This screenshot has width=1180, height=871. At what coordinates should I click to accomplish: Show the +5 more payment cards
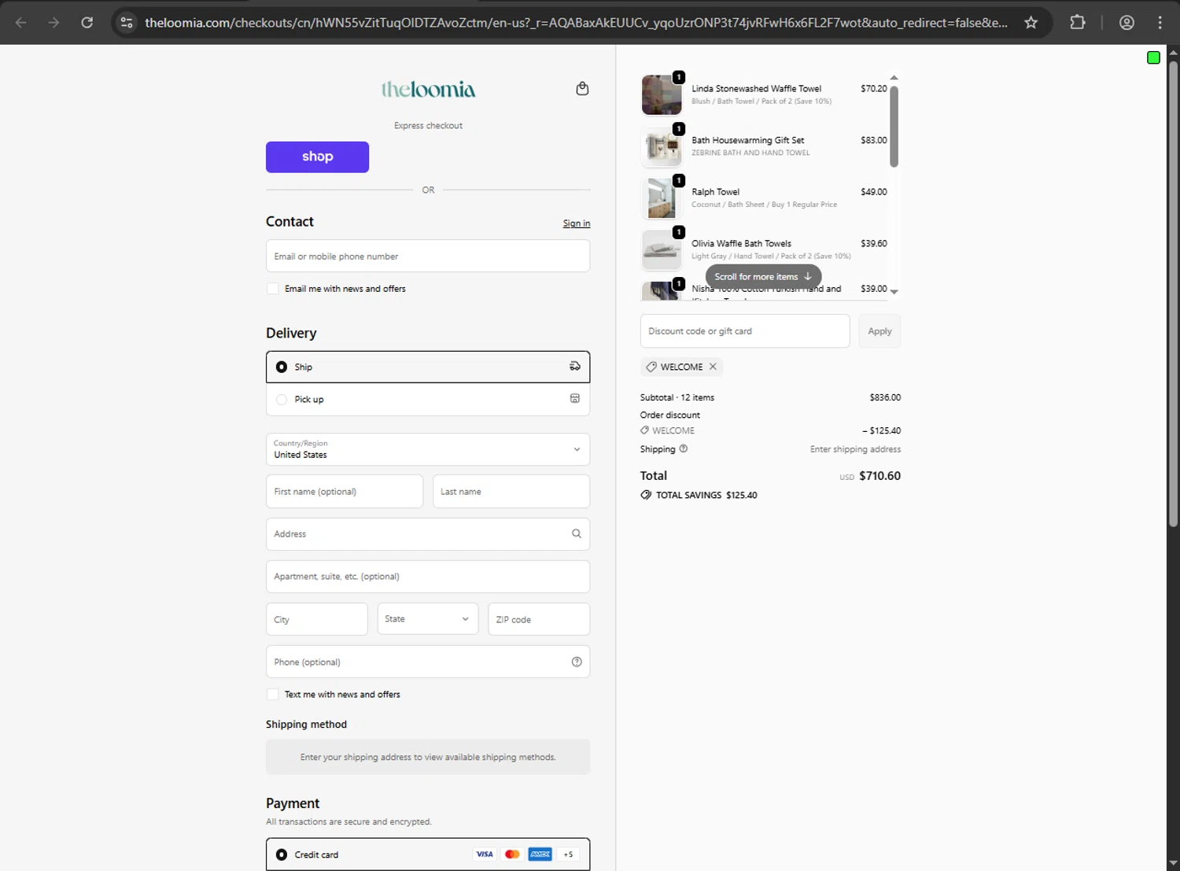point(568,854)
